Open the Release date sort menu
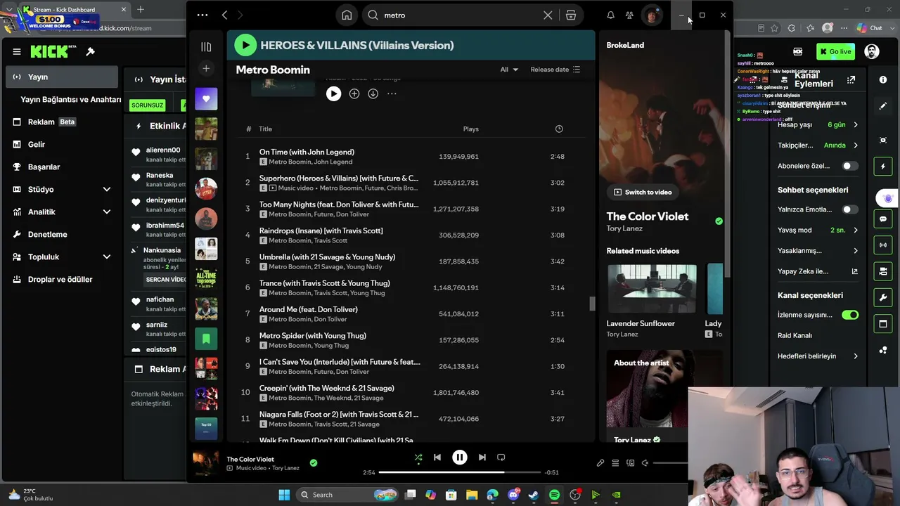The height and width of the screenshot is (506, 900). pyautogui.click(x=555, y=70)
